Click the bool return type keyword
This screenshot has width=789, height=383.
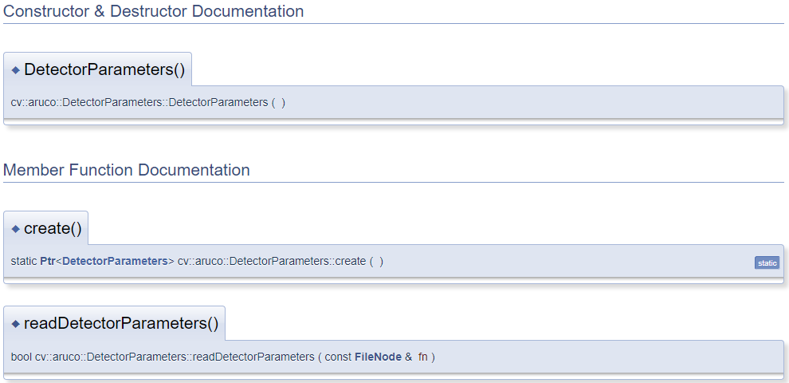[x=22, y=357]
